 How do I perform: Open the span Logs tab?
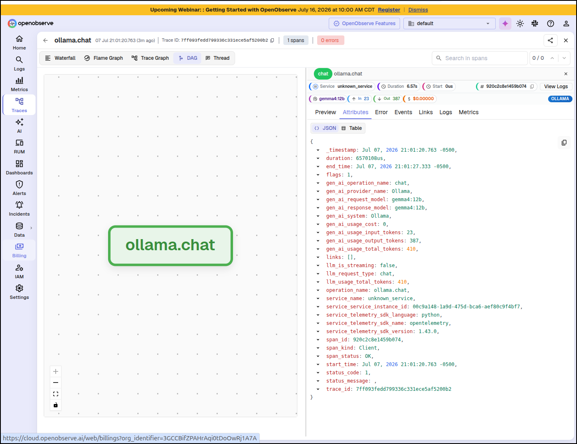pos(445,112)
